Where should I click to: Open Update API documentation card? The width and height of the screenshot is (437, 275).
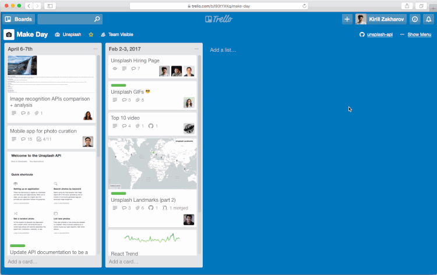(x=49, y=252)
